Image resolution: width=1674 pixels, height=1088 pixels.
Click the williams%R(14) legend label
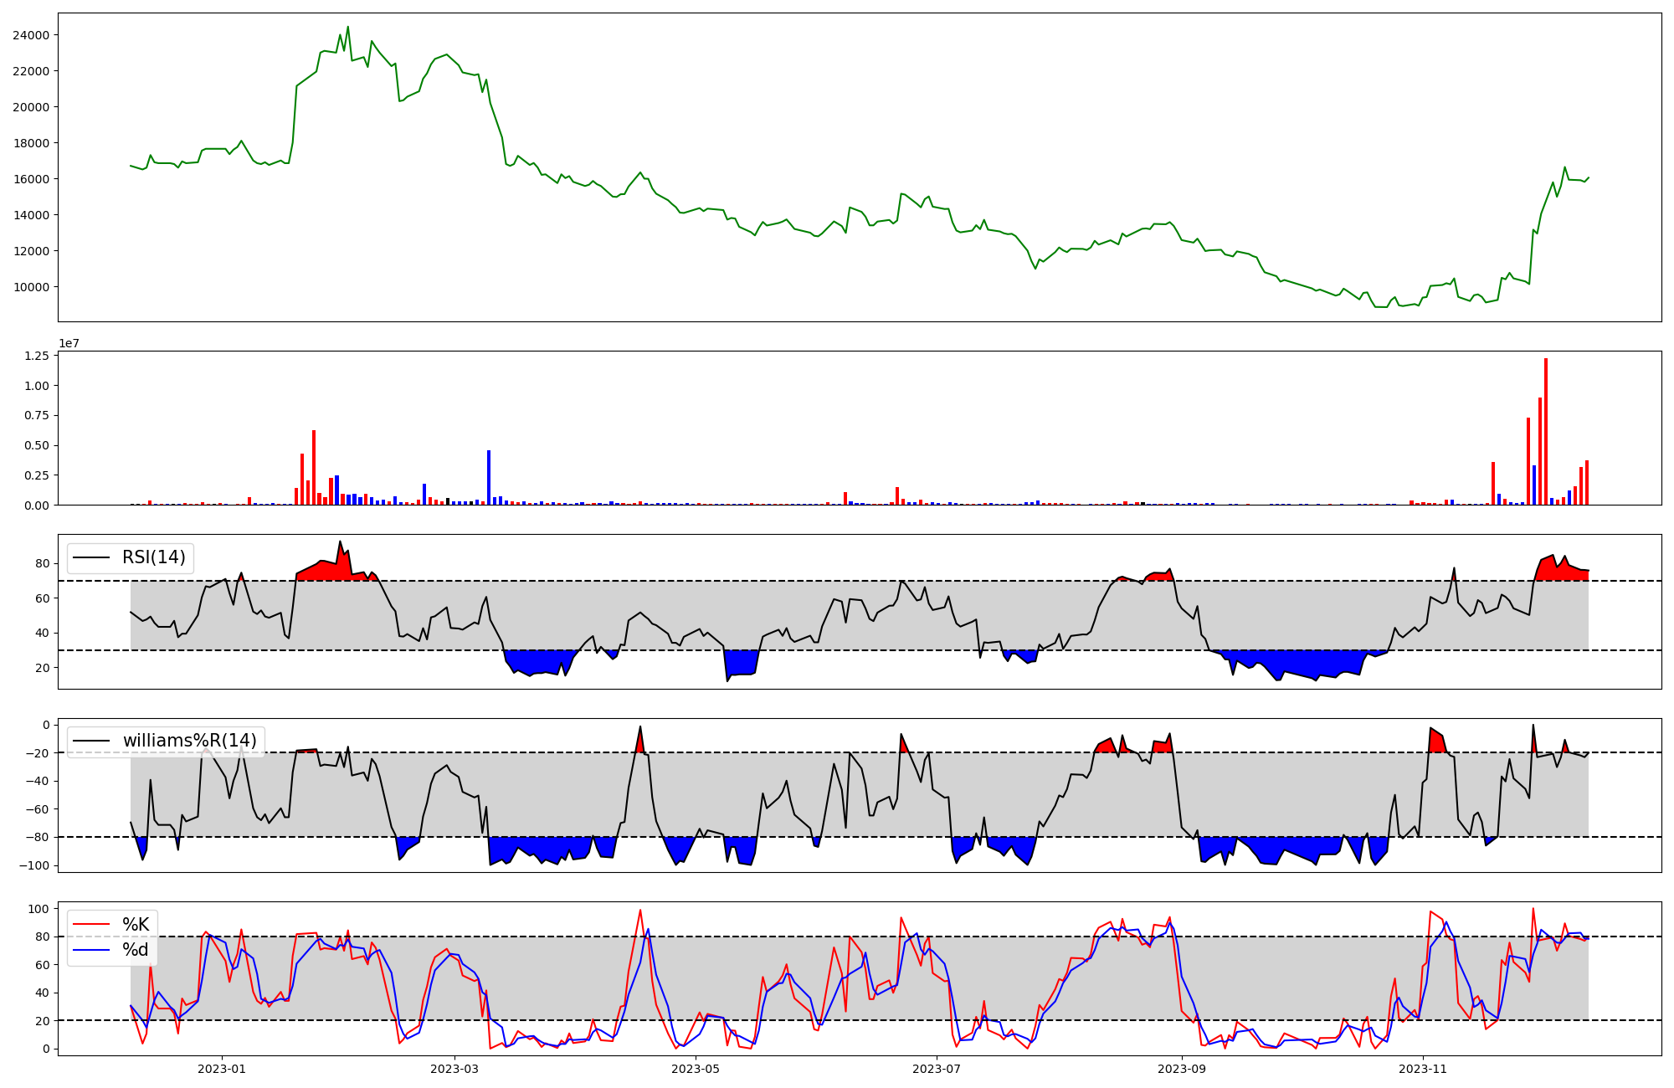point(190,741)
